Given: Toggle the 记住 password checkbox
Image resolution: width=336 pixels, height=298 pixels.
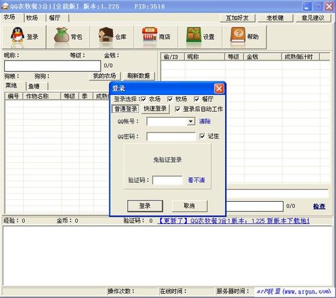Looking at the screenshot, I should click(x=202, y=136).
